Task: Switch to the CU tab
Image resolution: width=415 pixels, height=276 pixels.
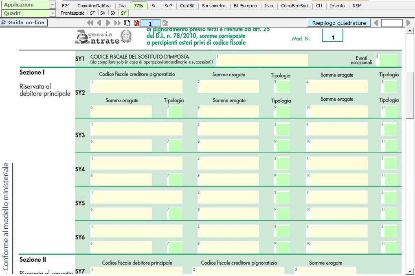Action: pyautogui.click(x=319, y=6)
